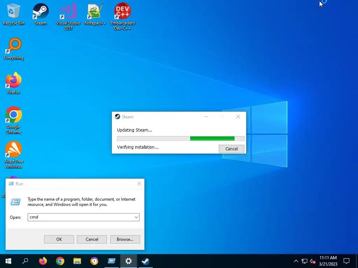Cancel the Steam update
The image size is (358, 268).
coord(231,149)
